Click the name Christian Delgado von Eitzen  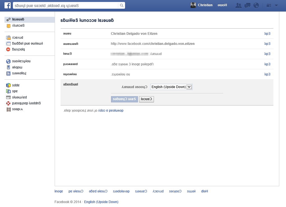tap(134, 34)
